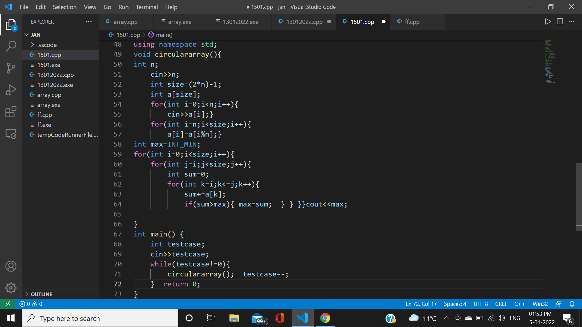The image size is (582, 327).
Task: Switch to the ff.cpp tab
Action: (x=412, y=22)
